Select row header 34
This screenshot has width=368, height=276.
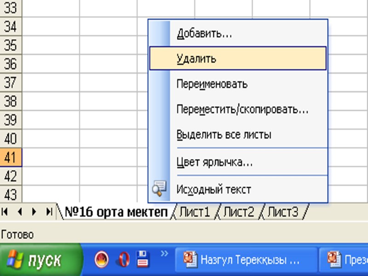pyautogui.click(x=11, y=27)
